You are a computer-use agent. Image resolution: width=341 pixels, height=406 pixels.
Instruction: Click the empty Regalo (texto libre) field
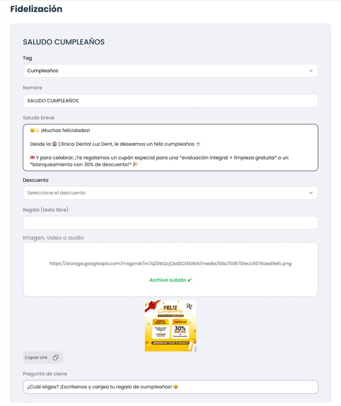coord(170,223)
